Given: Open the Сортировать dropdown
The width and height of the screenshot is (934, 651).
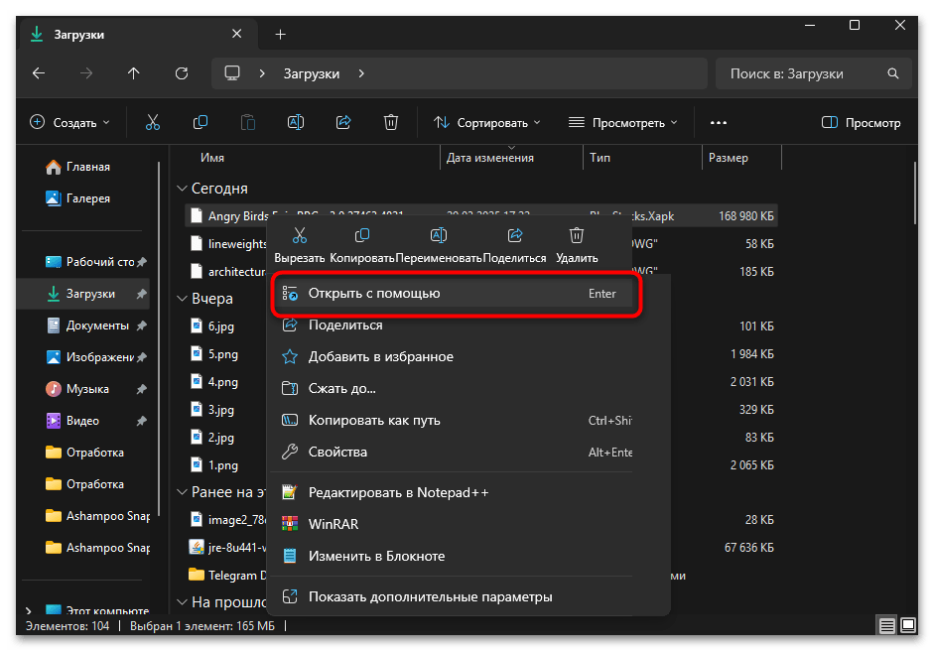Looking at the screenshot, I should tap(487, 123).
